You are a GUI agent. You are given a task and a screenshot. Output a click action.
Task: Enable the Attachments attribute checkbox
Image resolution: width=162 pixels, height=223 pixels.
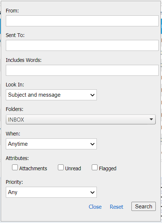point(15,167)
